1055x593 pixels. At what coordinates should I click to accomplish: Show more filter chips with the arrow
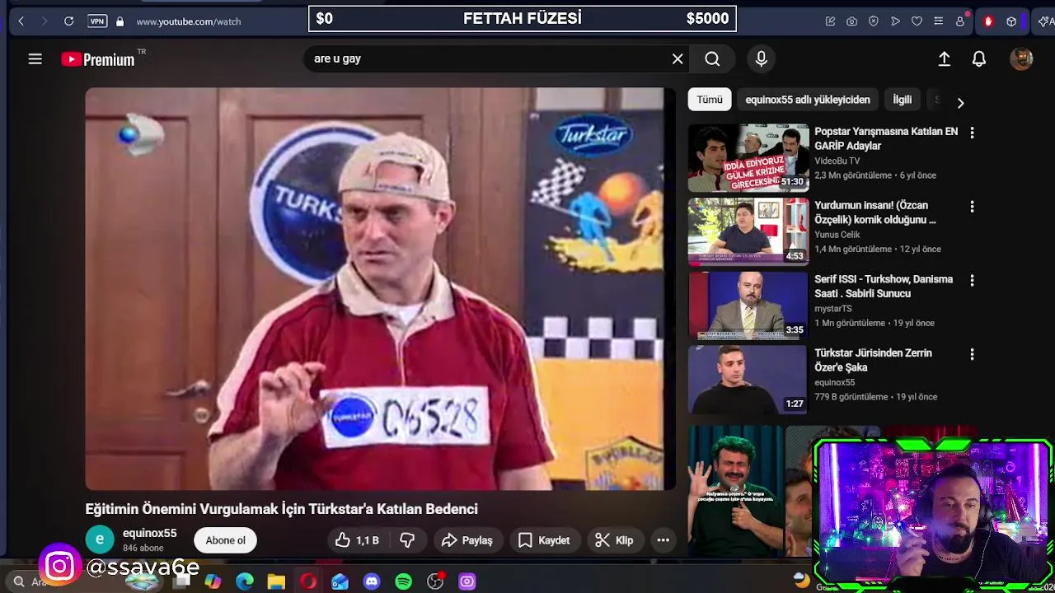coord(960,103)
